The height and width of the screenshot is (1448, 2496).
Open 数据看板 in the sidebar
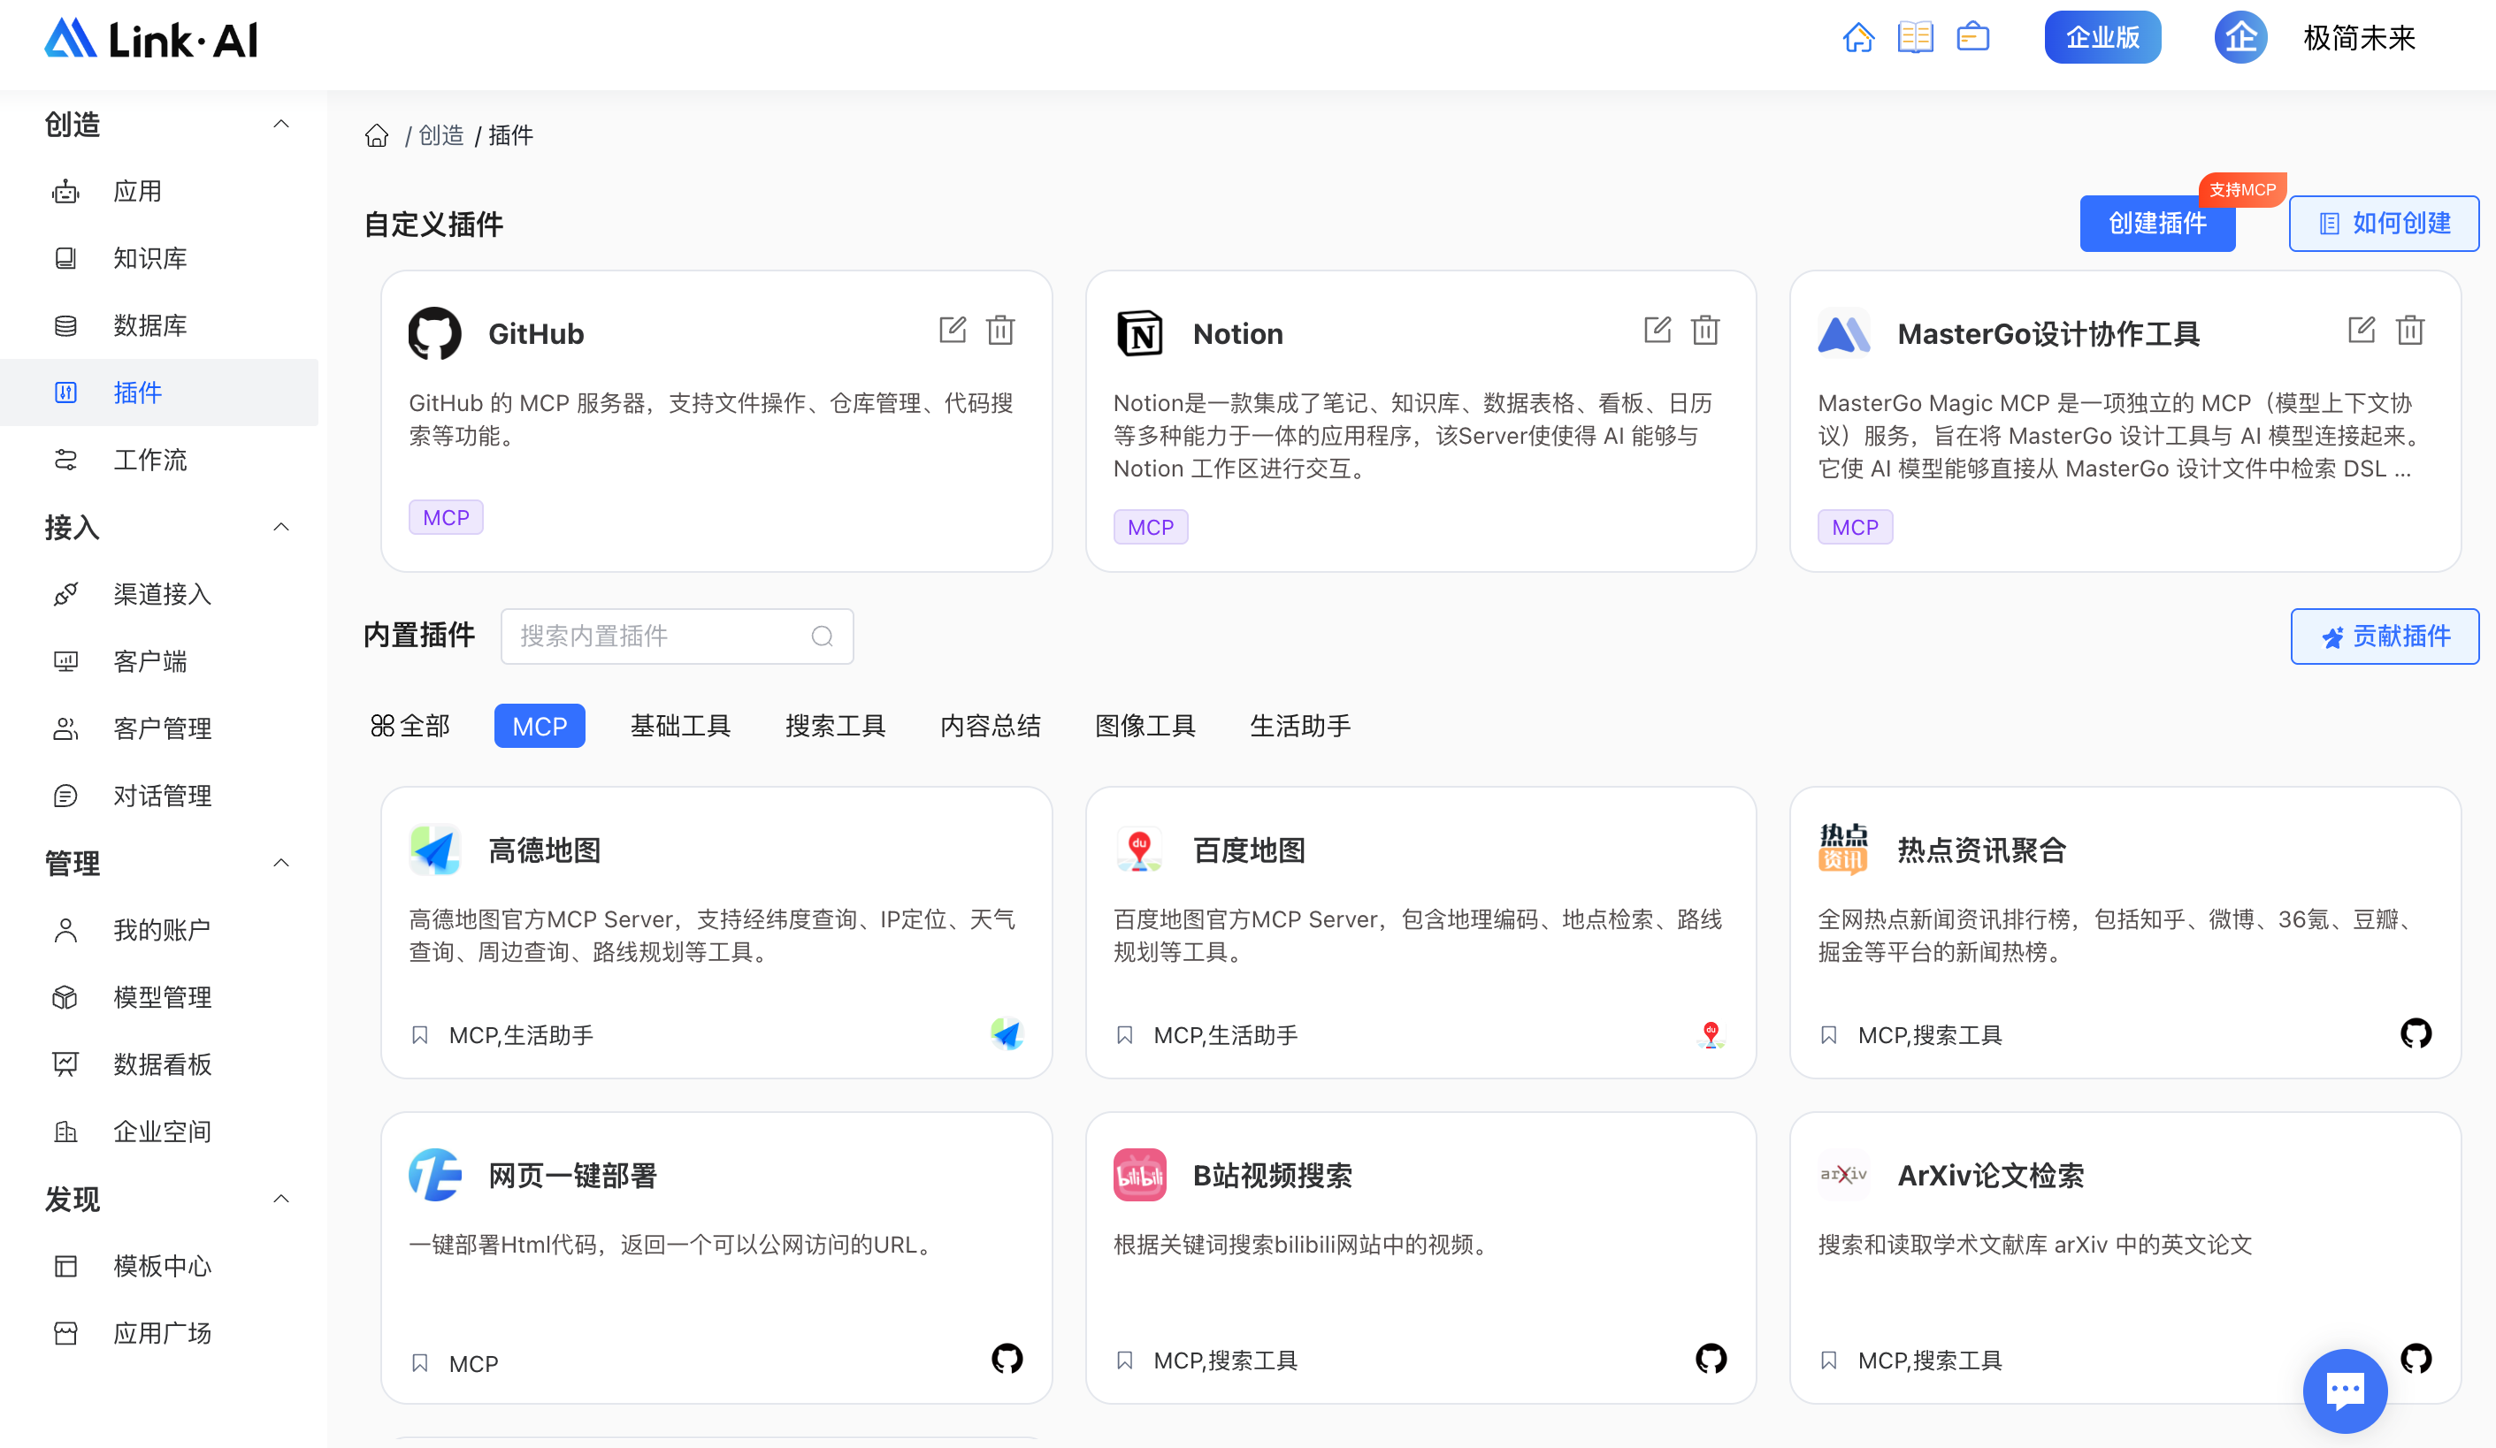pyautogui.click(x=158, y=1065)
